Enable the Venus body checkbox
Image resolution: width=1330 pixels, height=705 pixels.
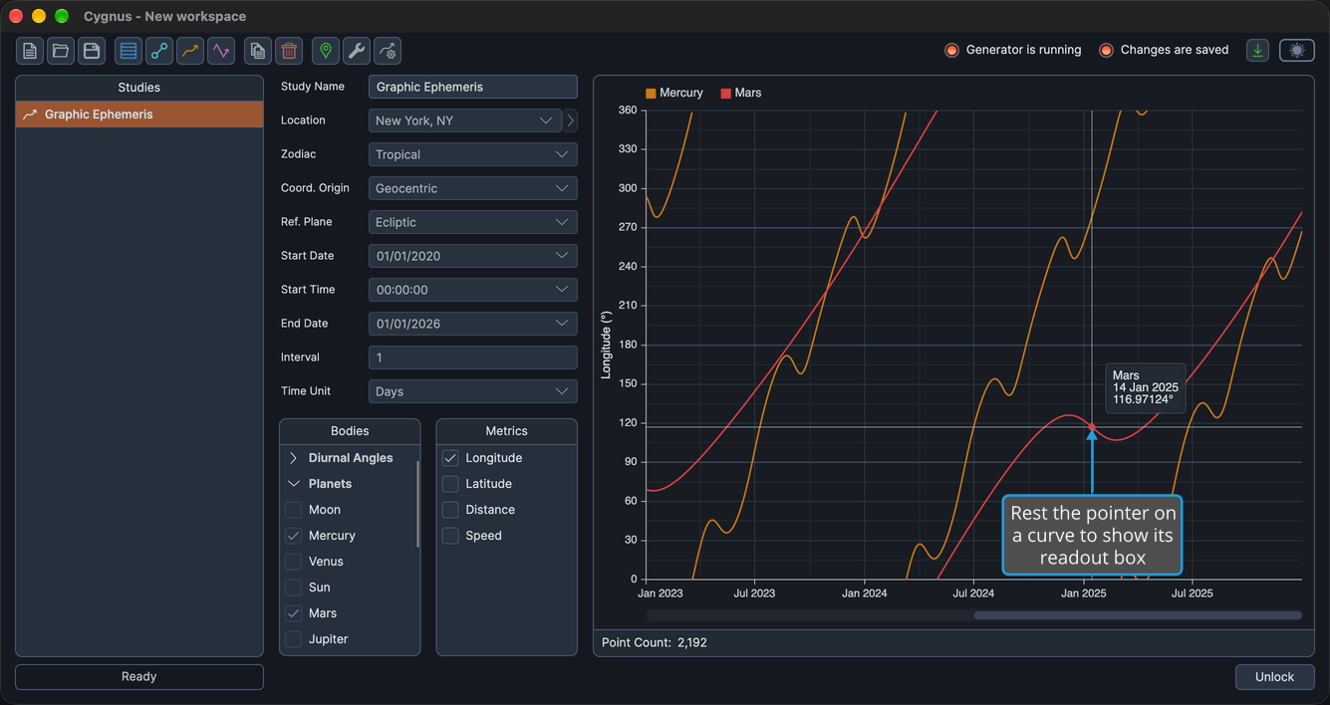294,562
